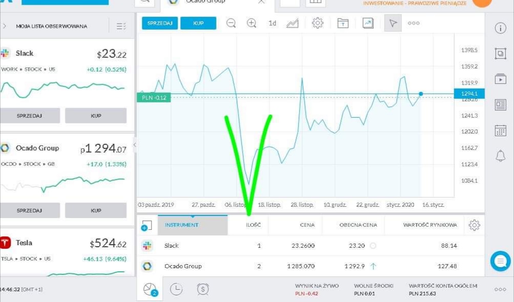
Task: Click the WOLNE ŚRODKI PLN 0.01 value
Action: coord(364,293)
